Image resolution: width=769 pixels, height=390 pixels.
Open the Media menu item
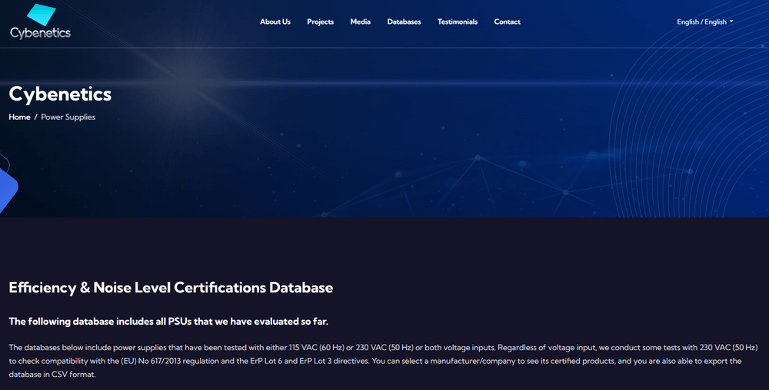pyautogui.click(x=360, y=21)
